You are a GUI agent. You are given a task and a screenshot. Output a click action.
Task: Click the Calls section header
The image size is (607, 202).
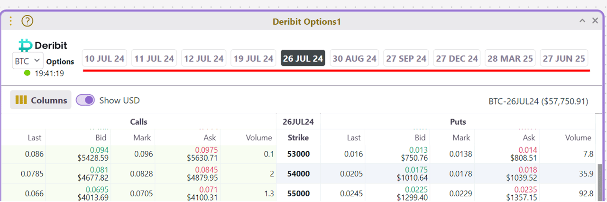(x=138, y=122)
